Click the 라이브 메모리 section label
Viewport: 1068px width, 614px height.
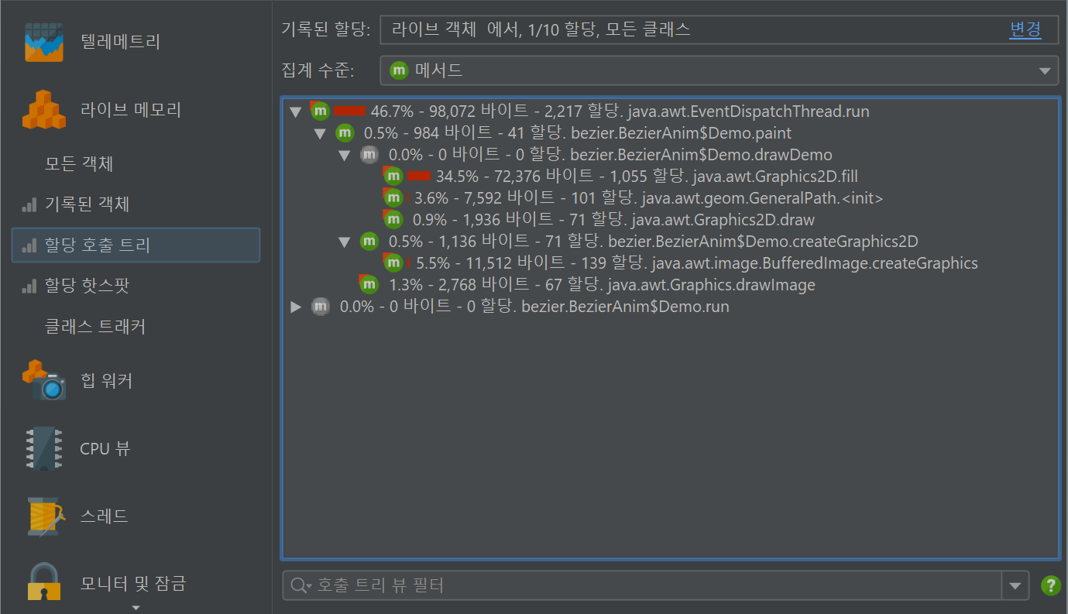click(130, 109)
